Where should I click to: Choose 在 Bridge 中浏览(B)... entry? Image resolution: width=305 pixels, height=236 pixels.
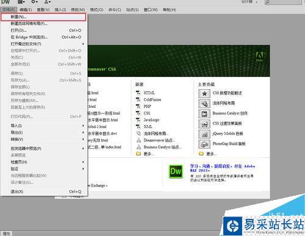[x=44, y=37]
